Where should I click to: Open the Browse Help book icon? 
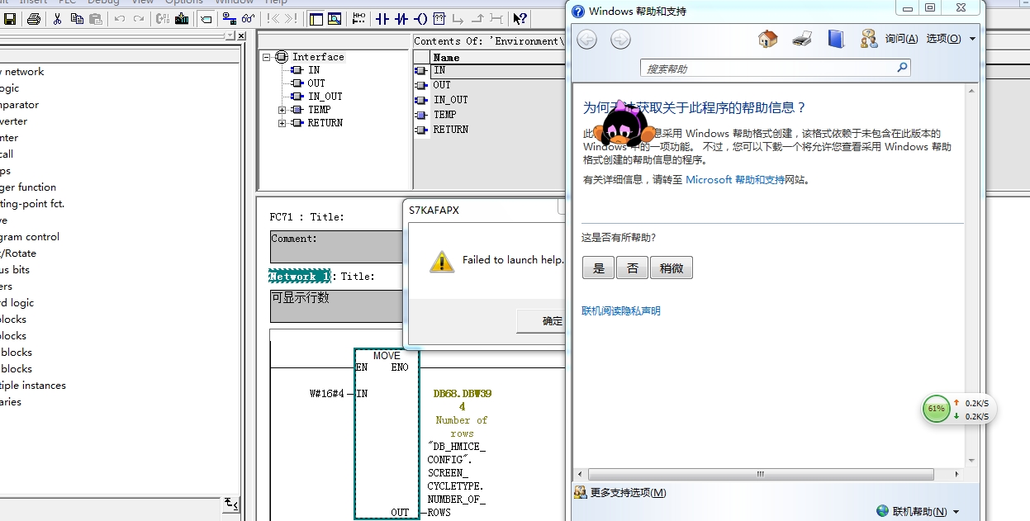pos(836,39)
